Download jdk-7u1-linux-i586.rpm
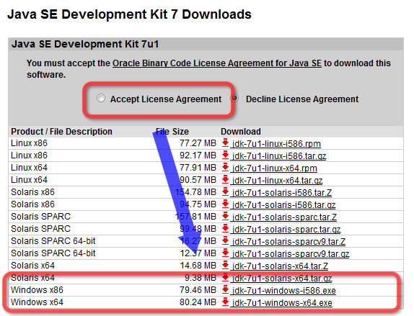 [x=276, y=144]
